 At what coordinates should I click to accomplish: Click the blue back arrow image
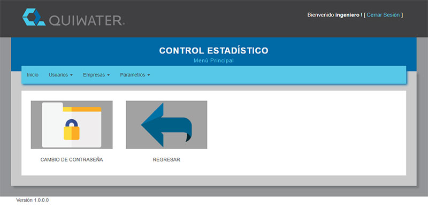(166, 125)
